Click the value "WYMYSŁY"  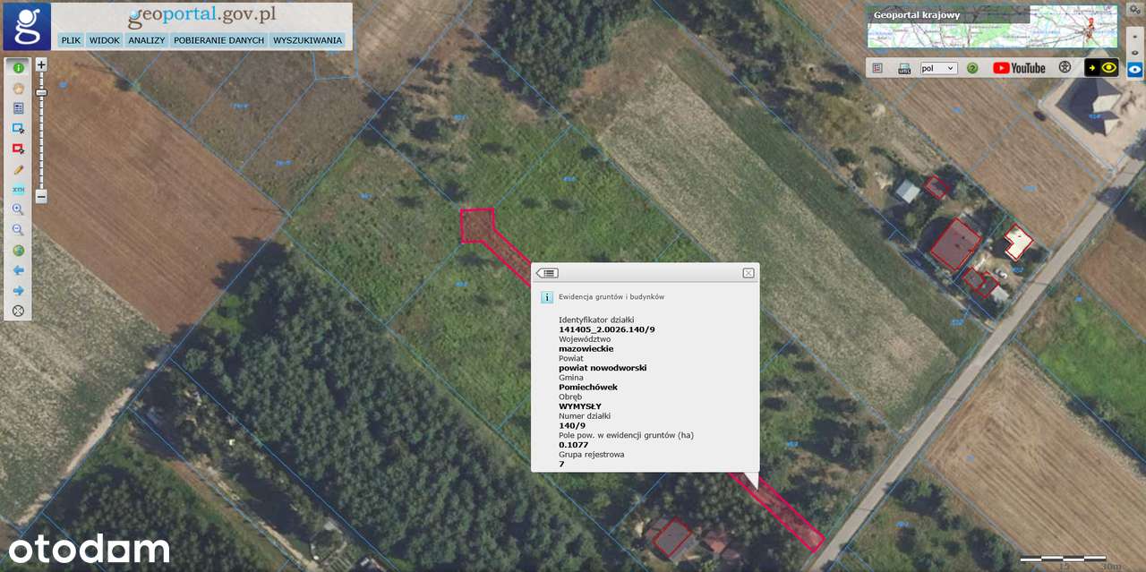click(x=580, y=406)
